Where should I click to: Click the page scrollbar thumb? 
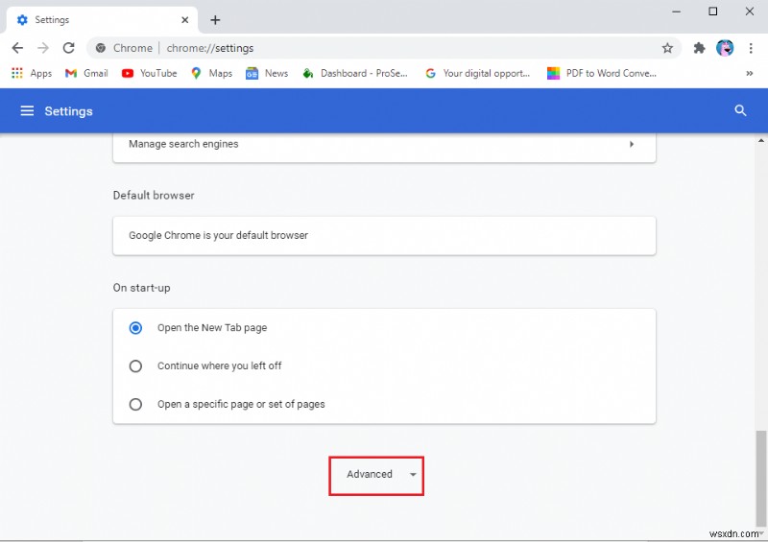[760, 479]
